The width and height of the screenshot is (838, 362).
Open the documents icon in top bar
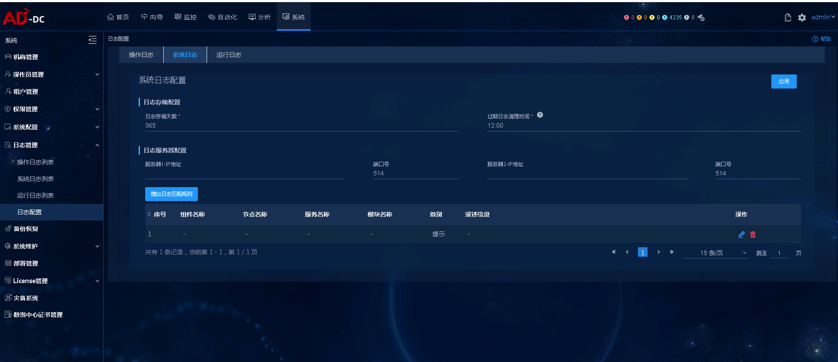[x=788, y=18]
